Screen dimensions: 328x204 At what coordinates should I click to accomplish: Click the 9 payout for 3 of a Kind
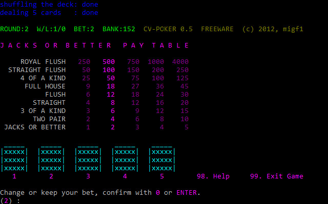point(137,111)
